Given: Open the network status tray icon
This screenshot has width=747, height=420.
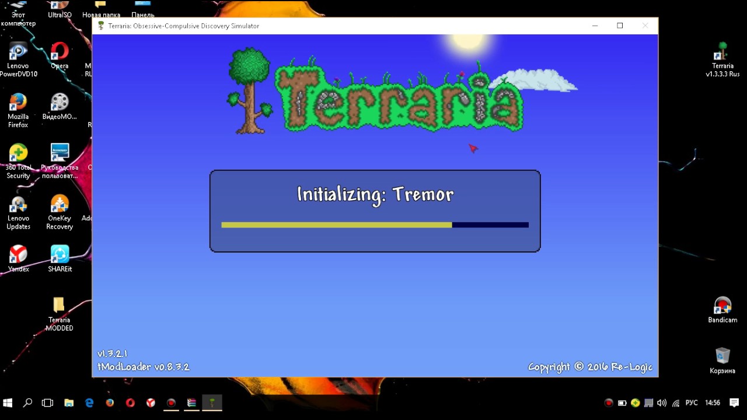Looking at the screenshot, I should [x=676, y=402].
